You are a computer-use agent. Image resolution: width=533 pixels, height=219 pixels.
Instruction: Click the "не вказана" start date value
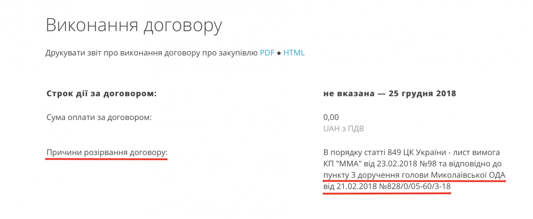click(349, 94)
